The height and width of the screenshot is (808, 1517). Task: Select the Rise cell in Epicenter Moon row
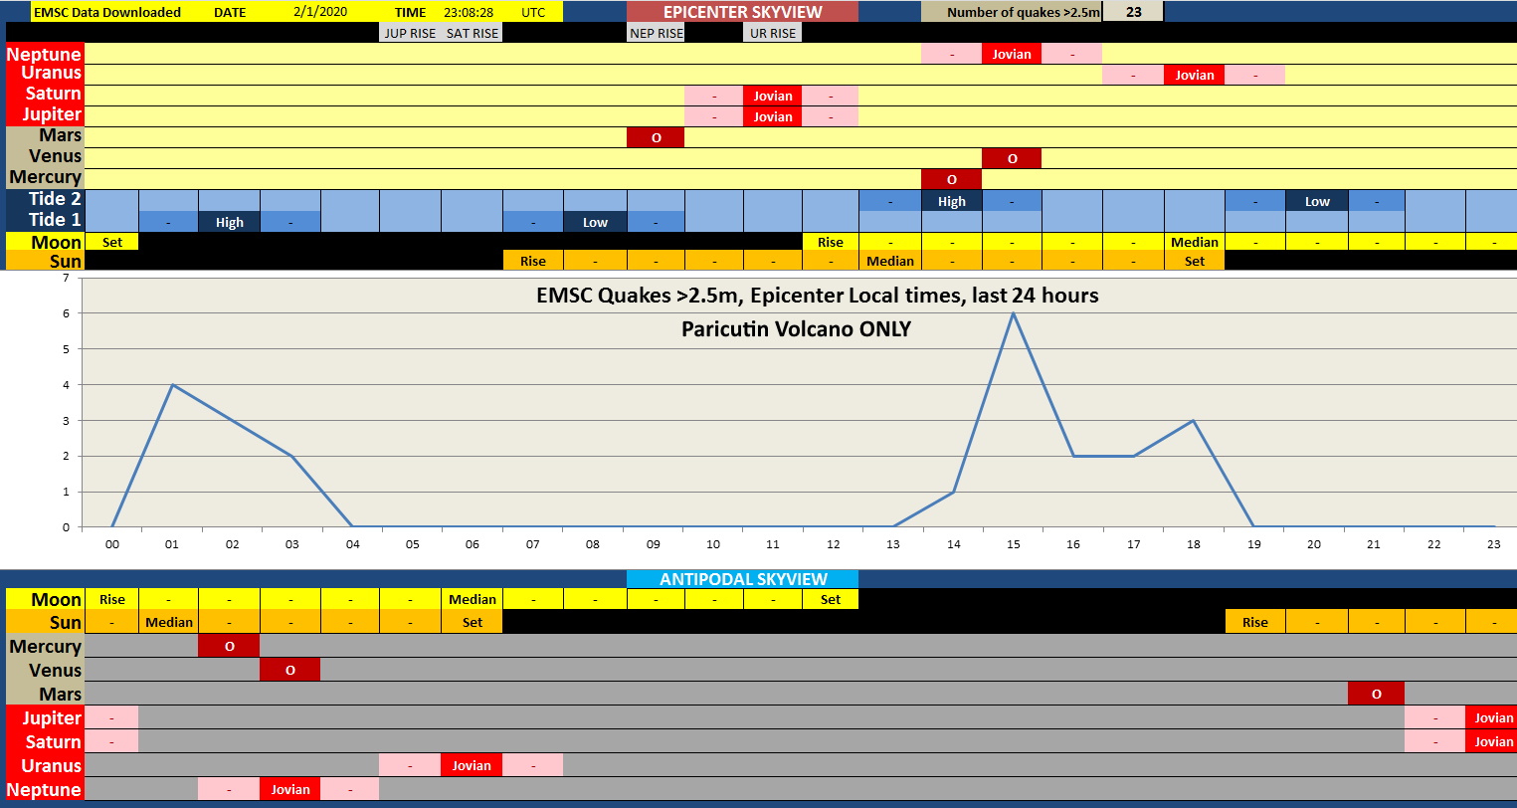click(830, 242)
